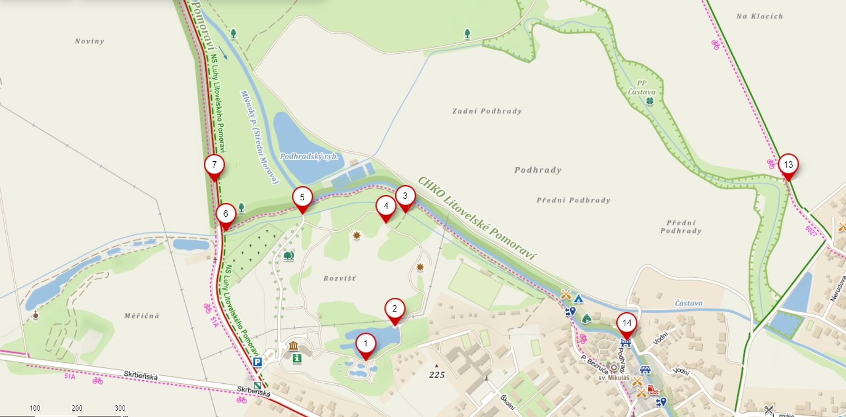Click the PP Častava clover icon
The height and width of the screenshot is (417, 846).
650,101
